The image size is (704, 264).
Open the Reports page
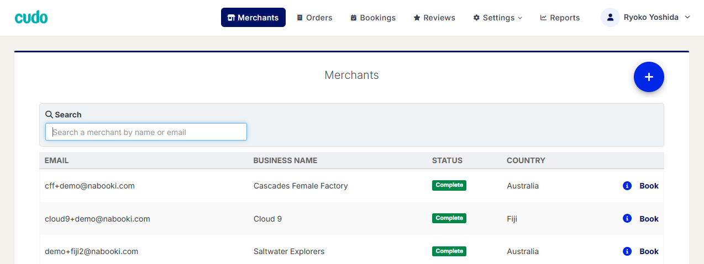[x=560, y=18]
